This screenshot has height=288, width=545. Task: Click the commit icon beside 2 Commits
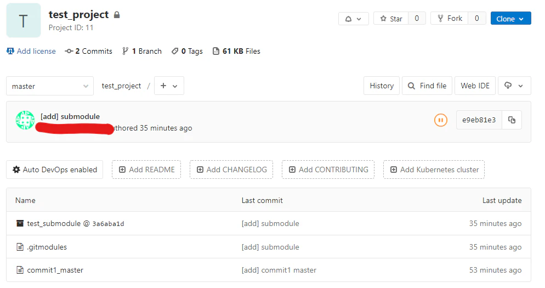point(69,51)
